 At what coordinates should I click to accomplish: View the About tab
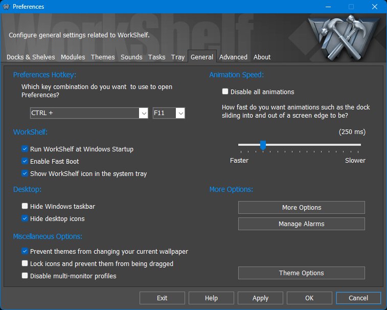pyautogui.click(x=262, y=57)
